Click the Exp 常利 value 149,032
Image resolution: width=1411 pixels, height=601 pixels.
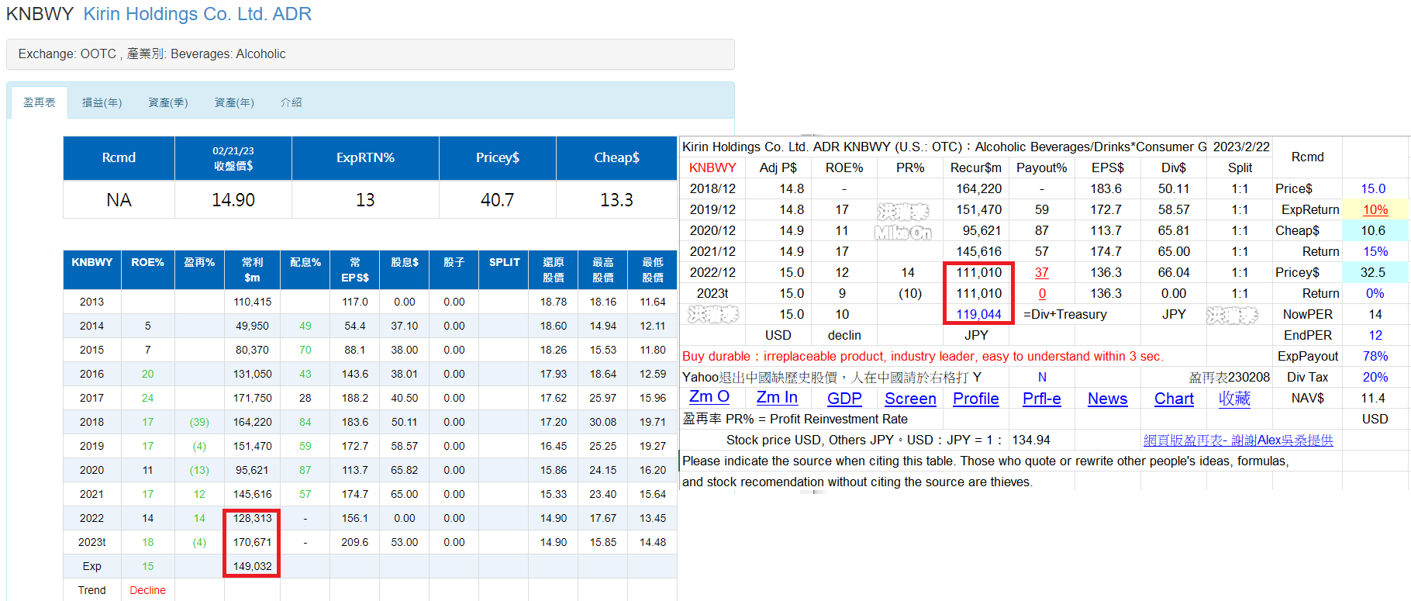pos(252,566)
